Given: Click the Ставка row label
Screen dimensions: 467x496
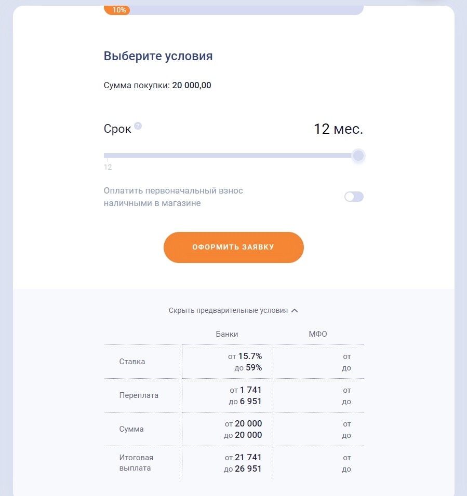Looking at the screenshot, I should point(132,362).
